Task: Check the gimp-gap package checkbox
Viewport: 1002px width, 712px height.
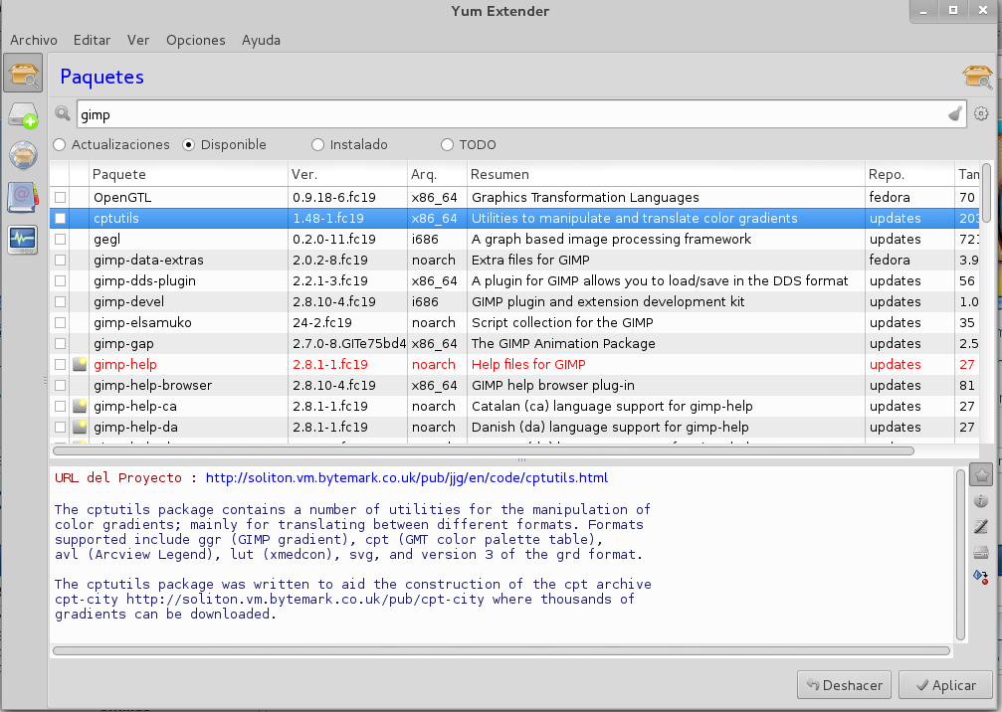Action: tap(60, 343)
